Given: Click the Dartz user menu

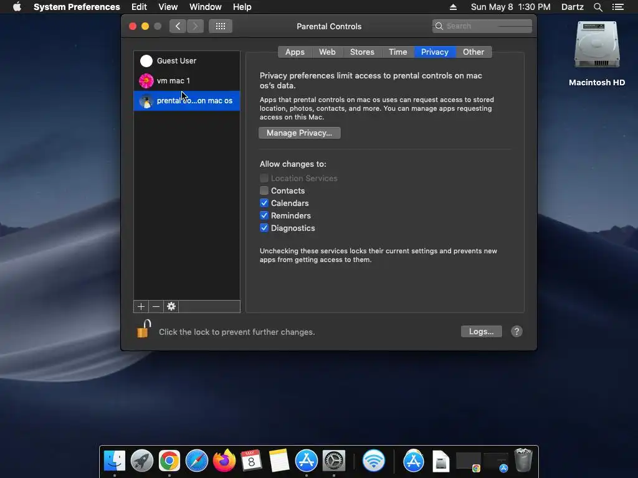Looking at the screenshot, I should click(572, 7).
